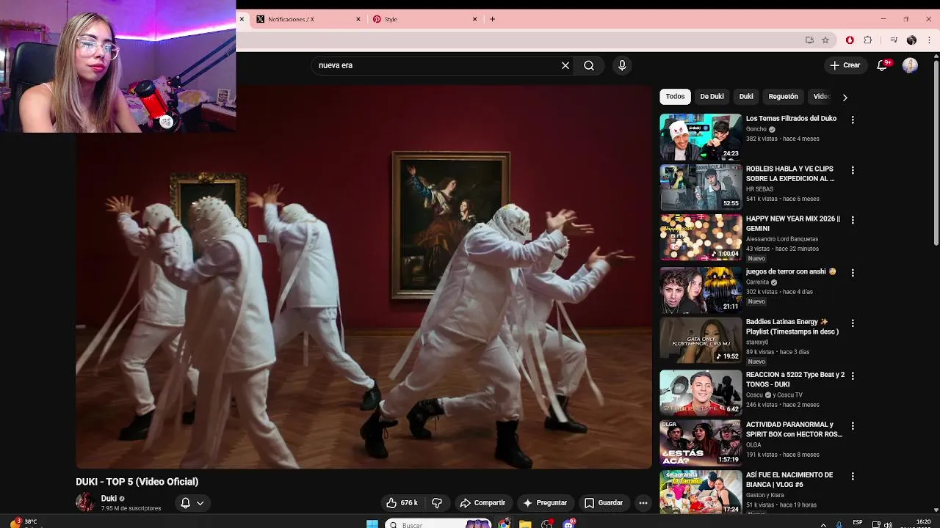Viewport: 940px width, 528px height.
Task: Open the browser three-dot menu
Action: [x=929, y=40]
